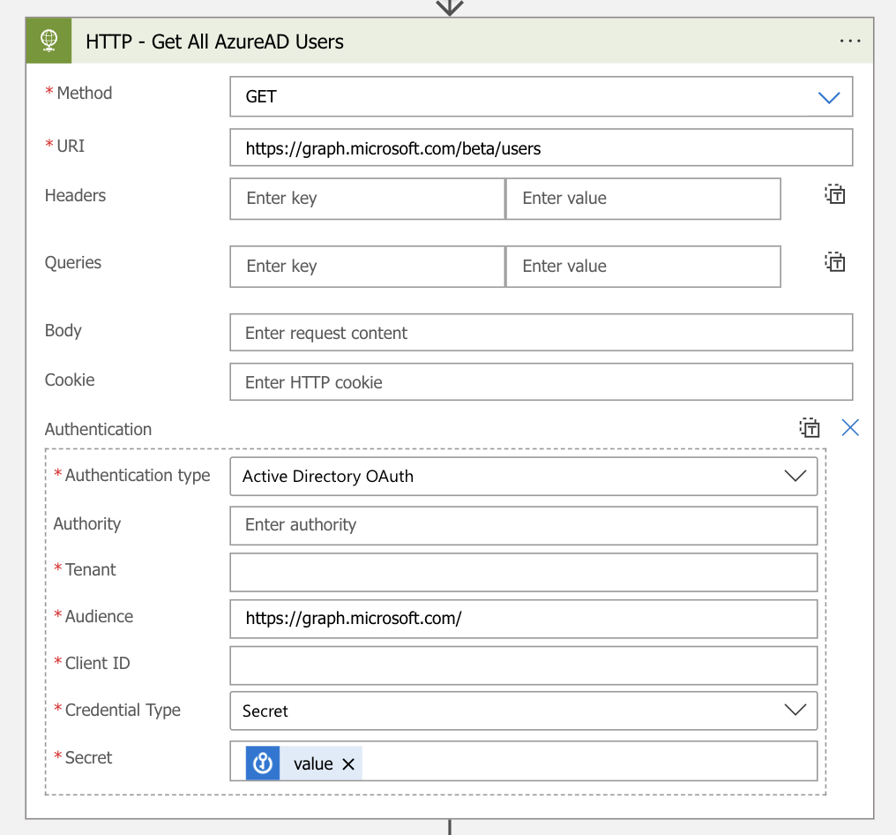Click the Headers Enter key field

(x=367, y=199)
